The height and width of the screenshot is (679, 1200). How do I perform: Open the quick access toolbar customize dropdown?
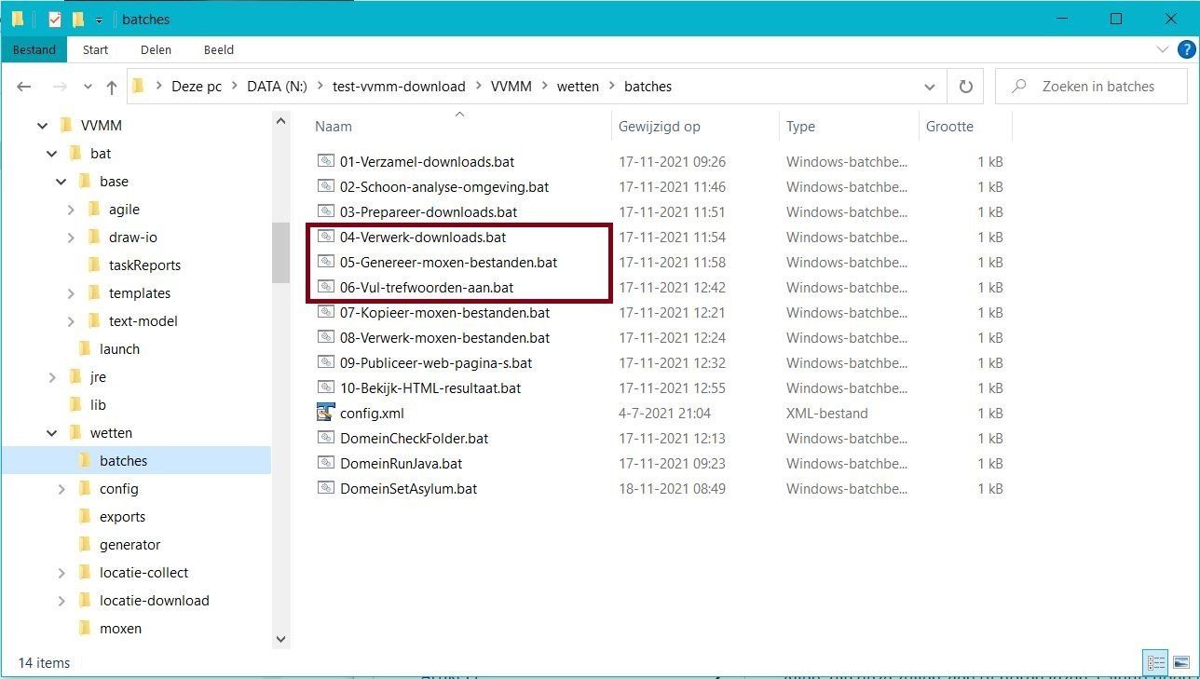[99, 20]
